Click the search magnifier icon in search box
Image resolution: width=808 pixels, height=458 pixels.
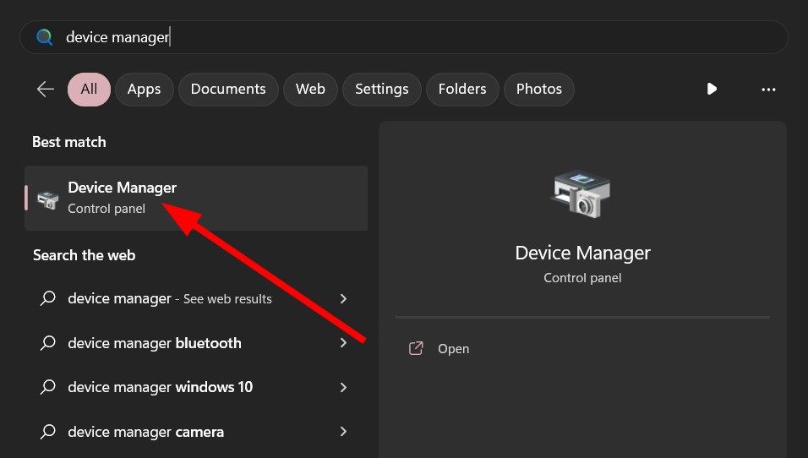(44, 37)
